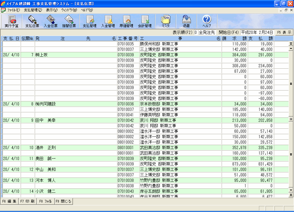
Task: Select the 振替伝票 toolbar icon
Action: click(69, 21)
